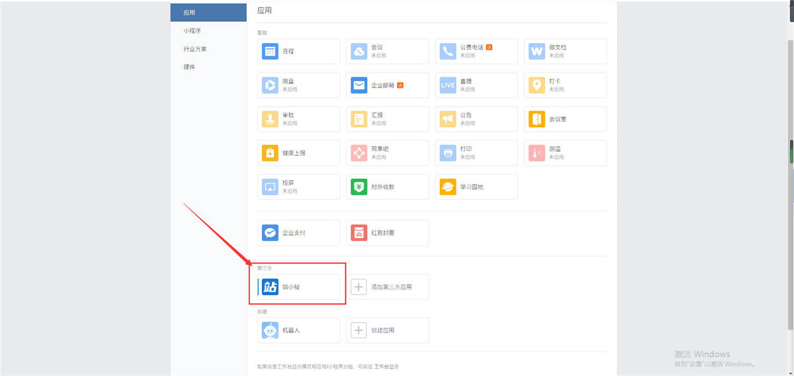Click the 送 badge beside 企业邮箱
Image resolution: width=794 pixels, height=376 pixels.
pyautogui.click(x=400, y=85)
